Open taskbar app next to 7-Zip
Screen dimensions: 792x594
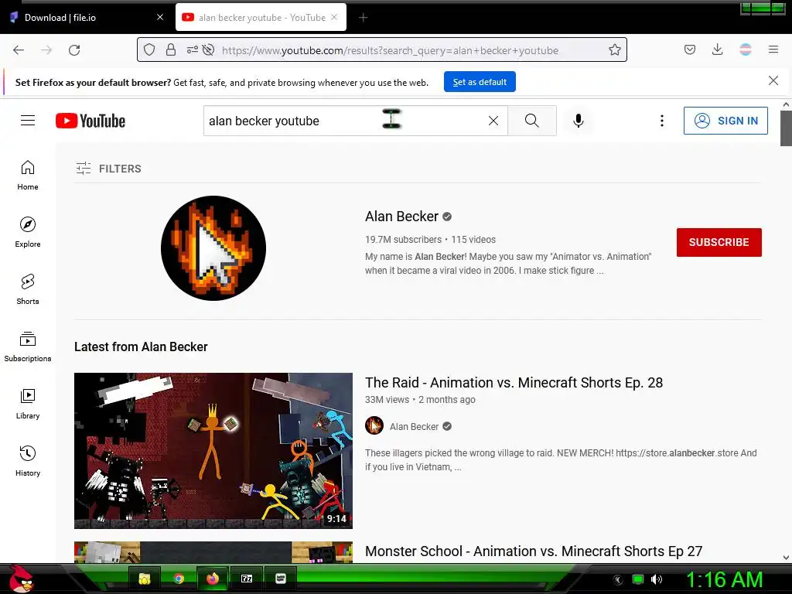coord(280,579)
